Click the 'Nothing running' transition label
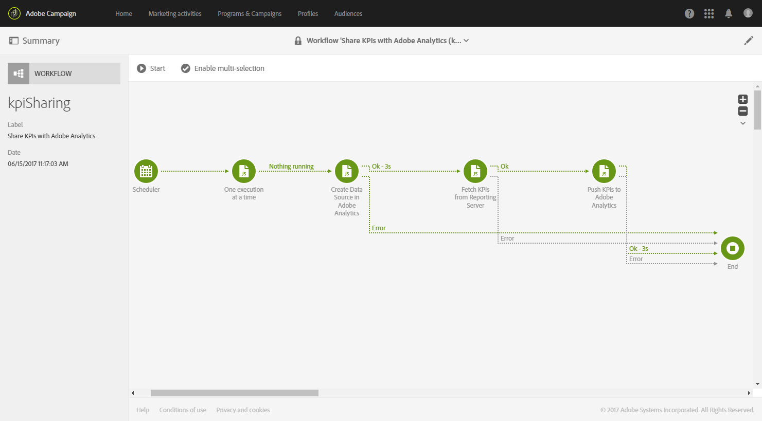This screenshot has width=762, height=421. click(x=291, y=167)
